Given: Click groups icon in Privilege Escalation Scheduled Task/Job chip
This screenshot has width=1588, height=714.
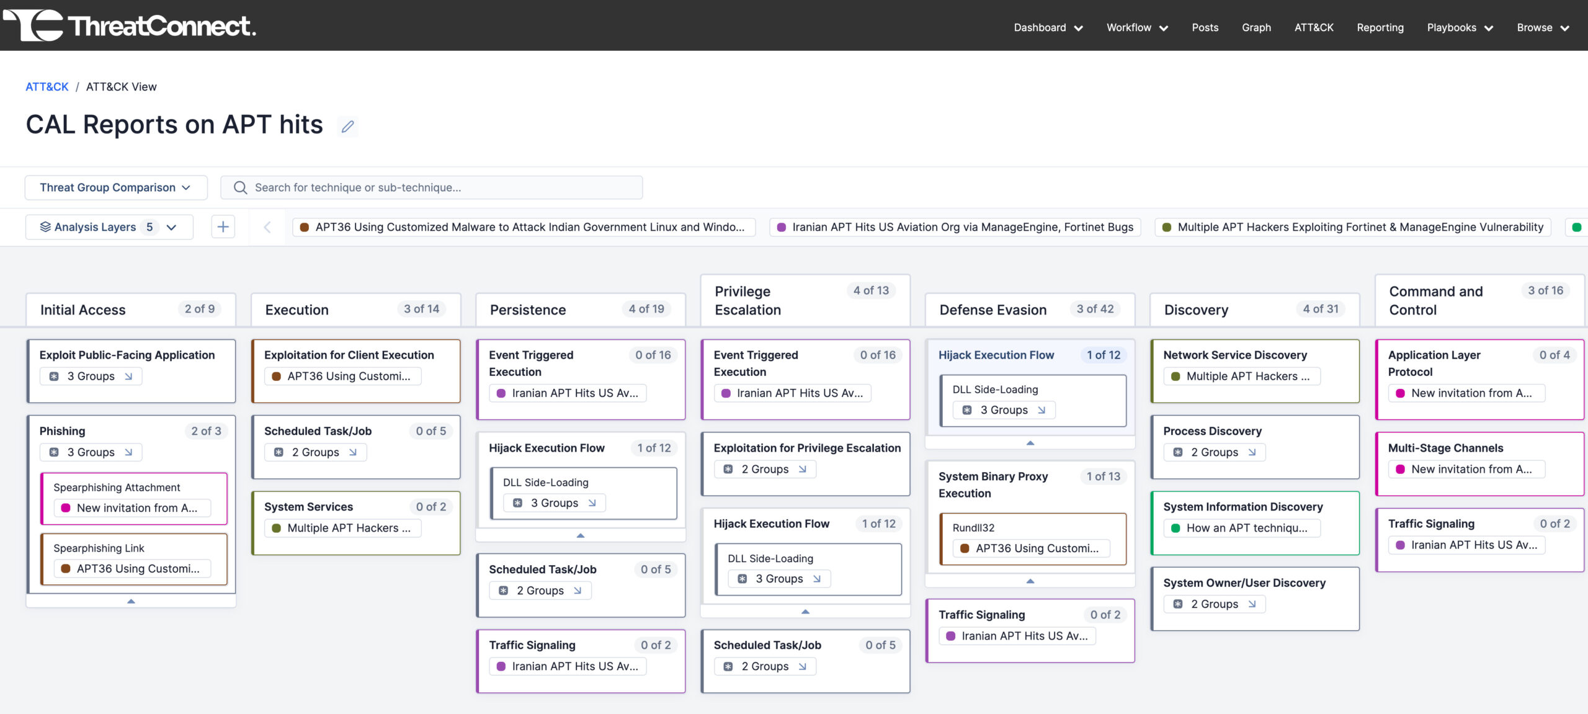Looking at the screenshot, I should tap(728, 666).
